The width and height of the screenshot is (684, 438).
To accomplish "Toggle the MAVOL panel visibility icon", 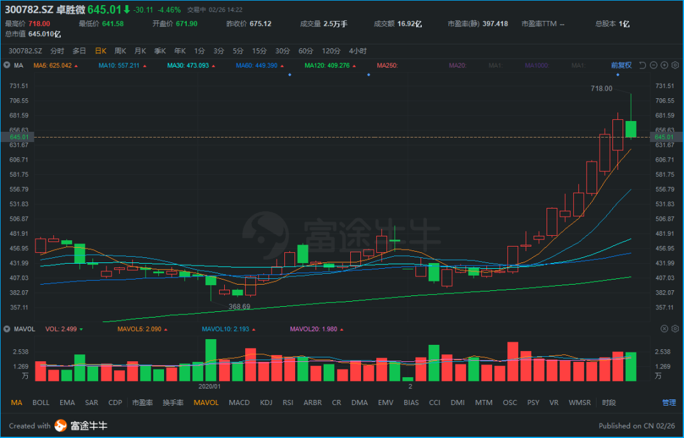I will pyautogui.click(x=6, y=329).
